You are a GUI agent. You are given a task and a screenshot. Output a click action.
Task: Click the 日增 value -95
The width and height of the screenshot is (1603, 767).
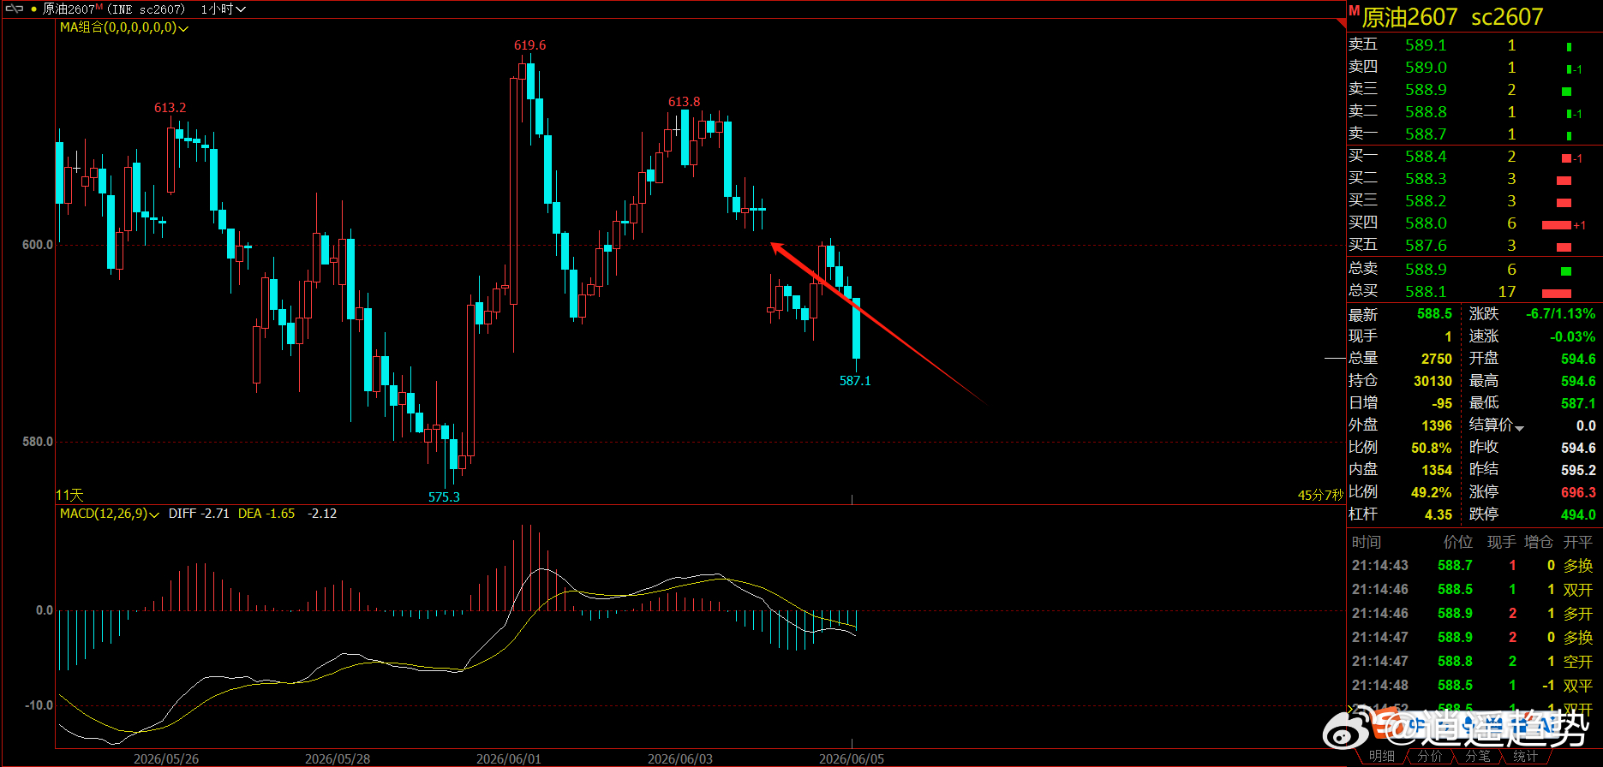pos(1442,403)
